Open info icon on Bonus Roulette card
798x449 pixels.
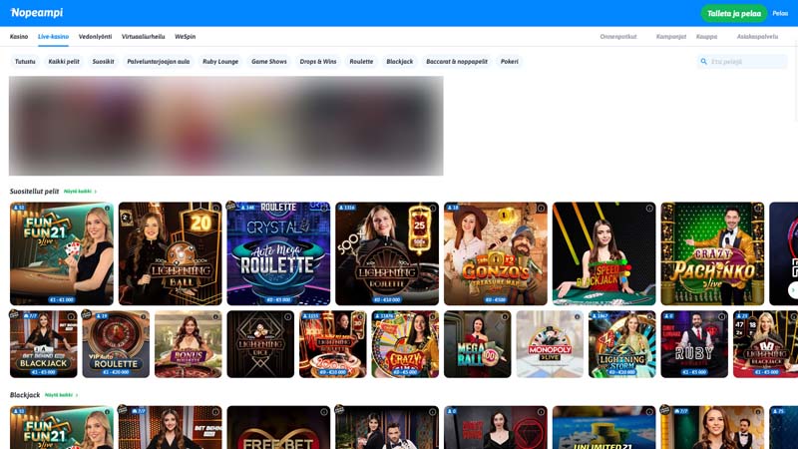(215, 316)
